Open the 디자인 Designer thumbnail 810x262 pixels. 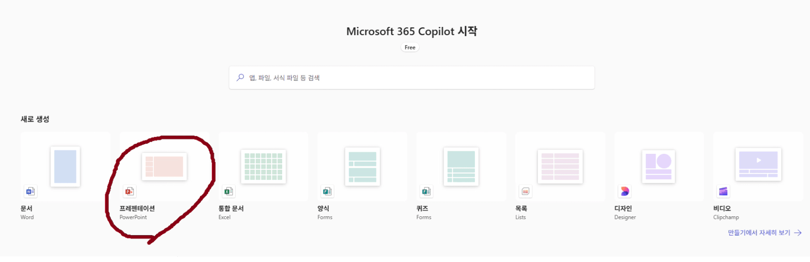pyautogui.click(x=659, y=166)
